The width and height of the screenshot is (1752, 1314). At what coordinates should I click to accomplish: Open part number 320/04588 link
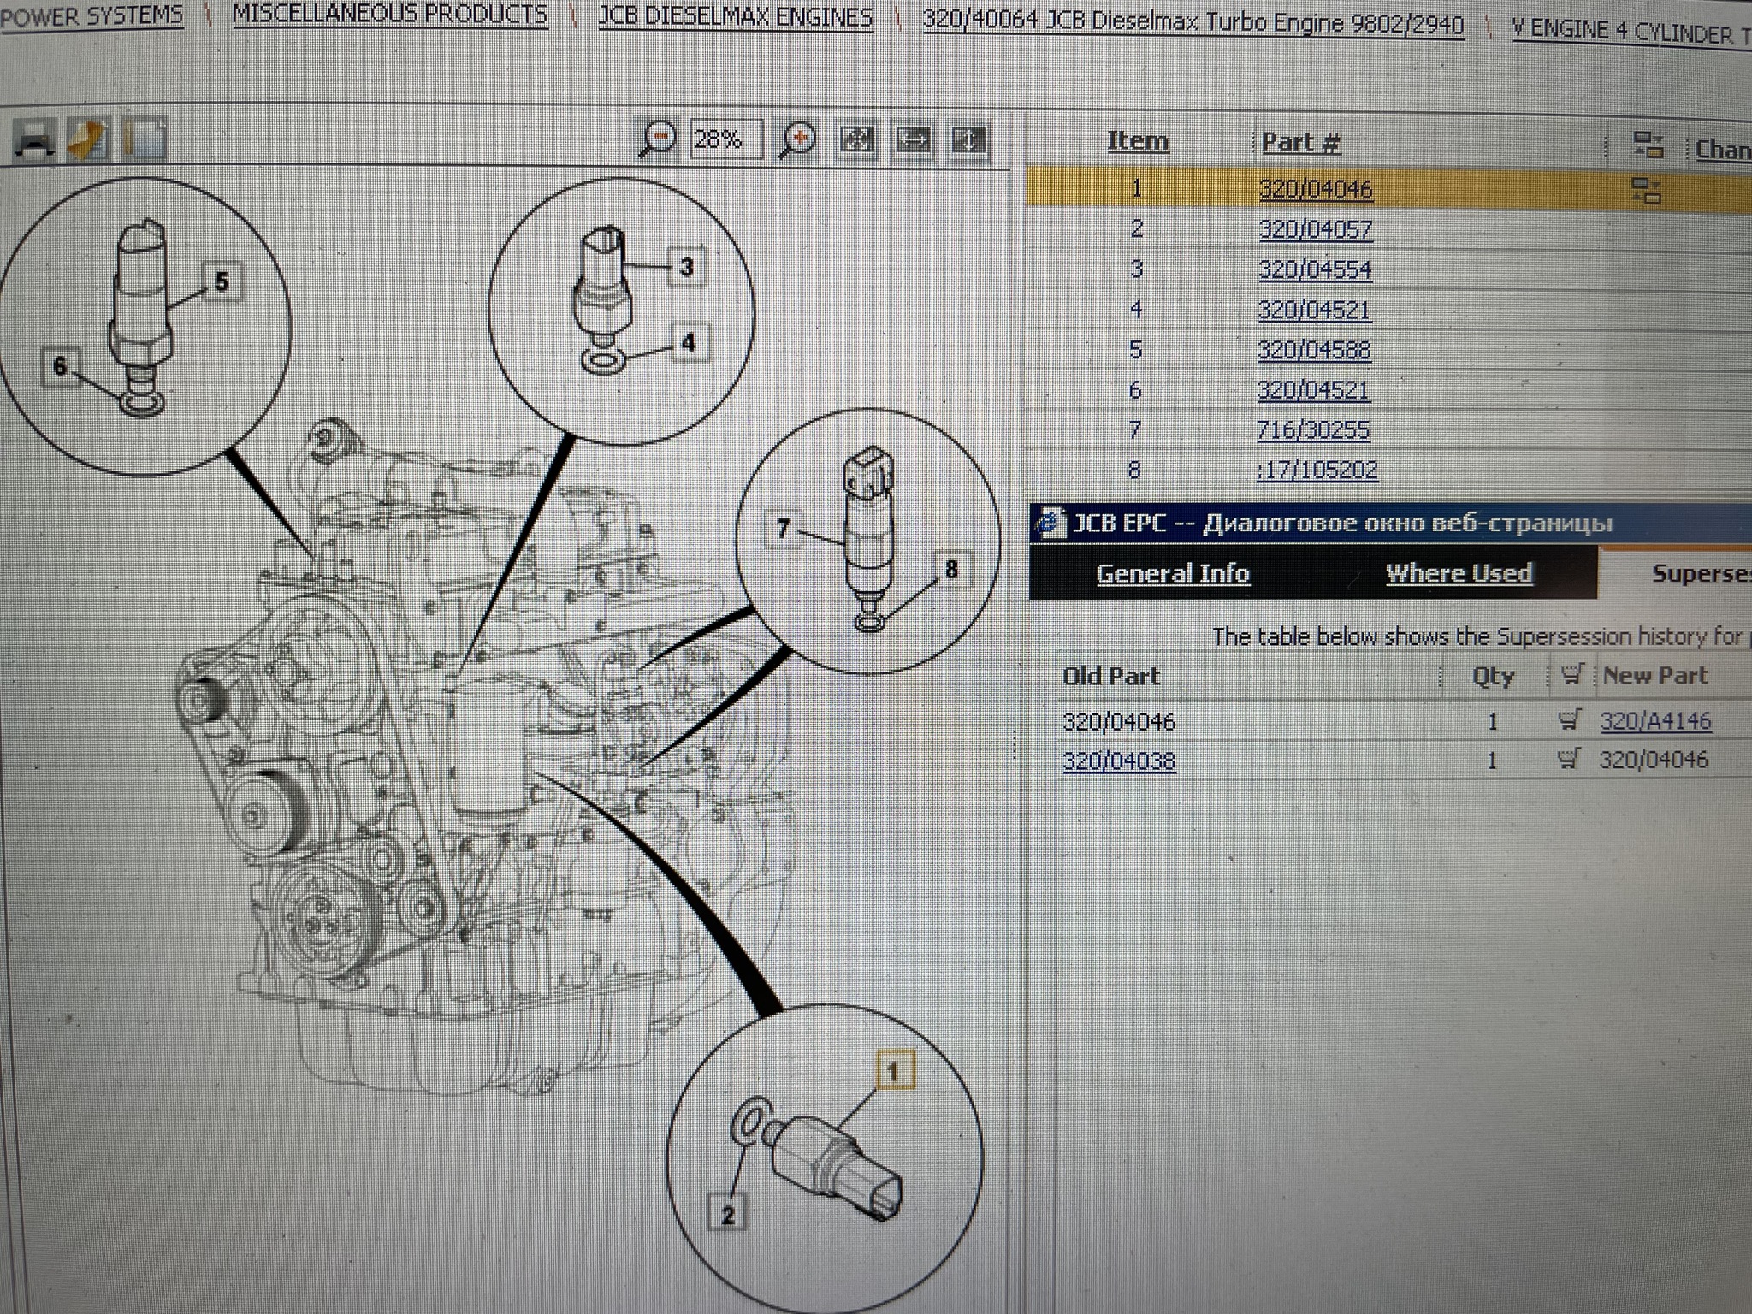(1314, 350)
